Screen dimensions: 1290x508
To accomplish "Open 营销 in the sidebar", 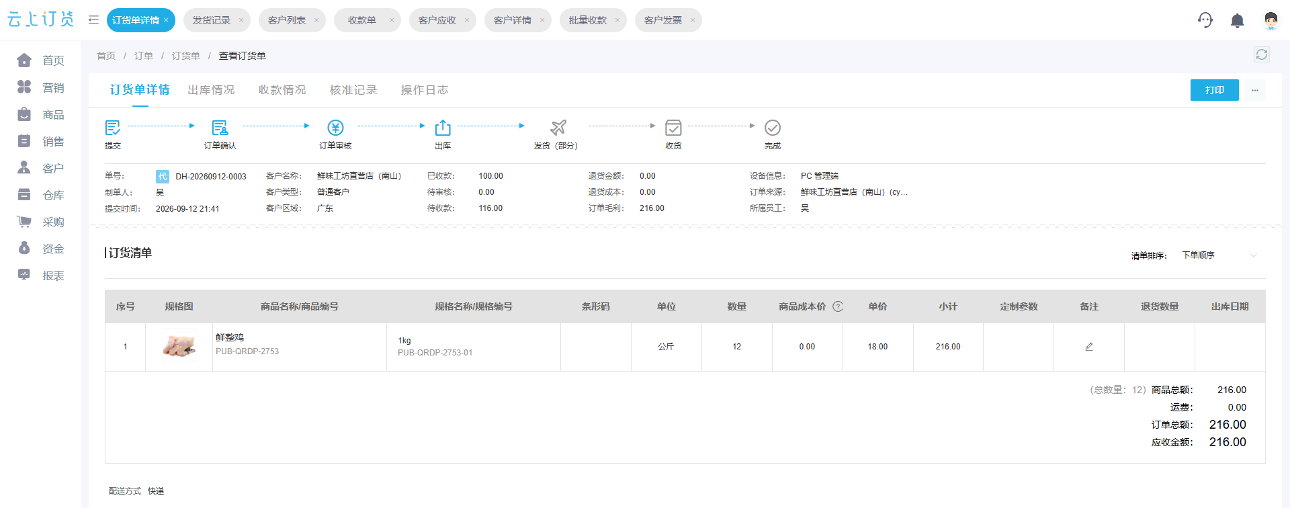I will coord(40,87).
